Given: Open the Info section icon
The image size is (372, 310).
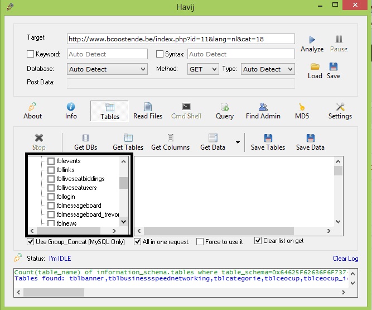Looking at the screenshot, I should tap(71, 107).
